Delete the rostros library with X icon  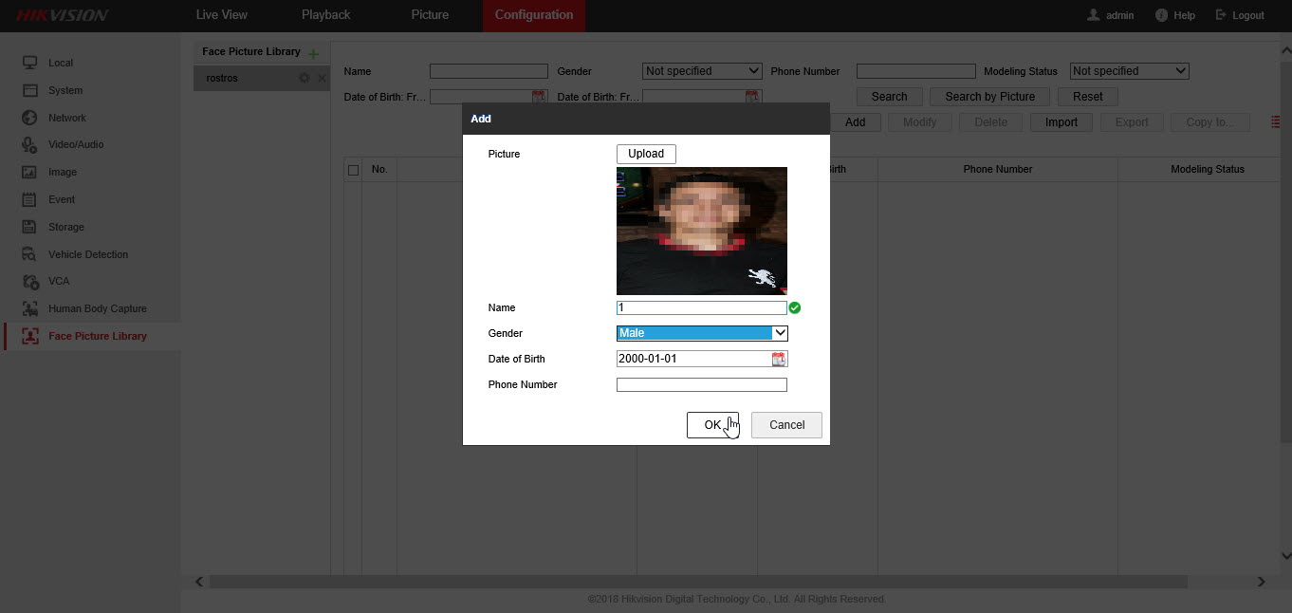tap(322, 78)
